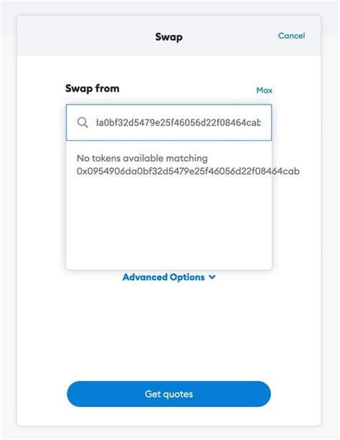Viewport: 340px width, 440px height.
Task: Click the gray header bar of dialog
Action: pos(84,36)
